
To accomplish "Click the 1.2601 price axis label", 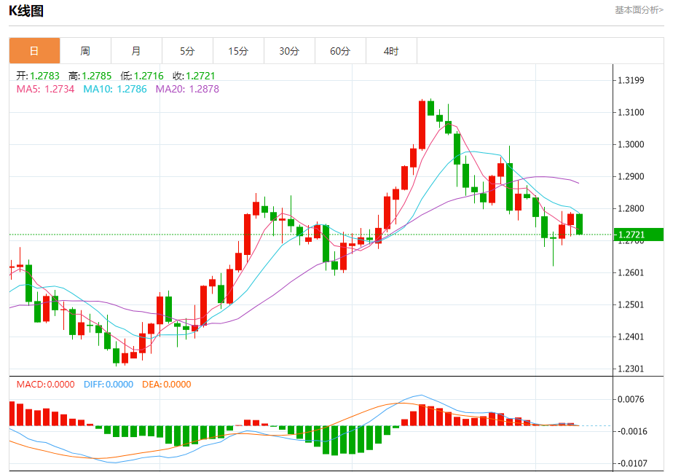I will 631,272.
